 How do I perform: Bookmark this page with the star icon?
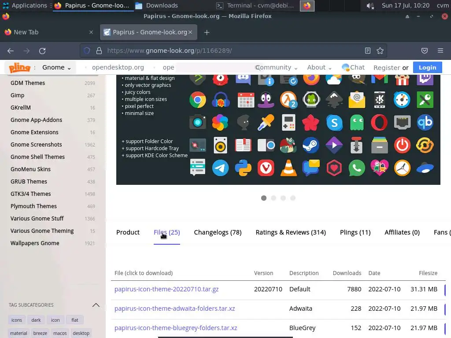pos(380,51)
